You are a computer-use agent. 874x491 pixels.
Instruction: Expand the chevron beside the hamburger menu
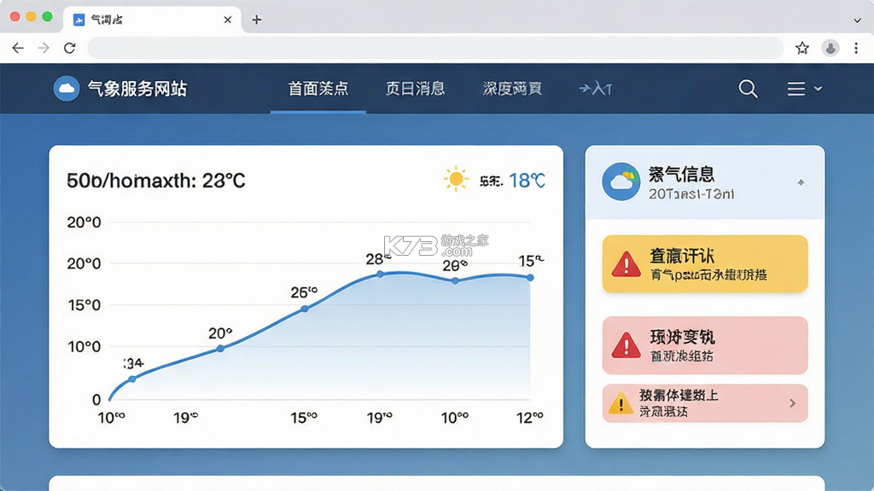(x=818, y=89)
